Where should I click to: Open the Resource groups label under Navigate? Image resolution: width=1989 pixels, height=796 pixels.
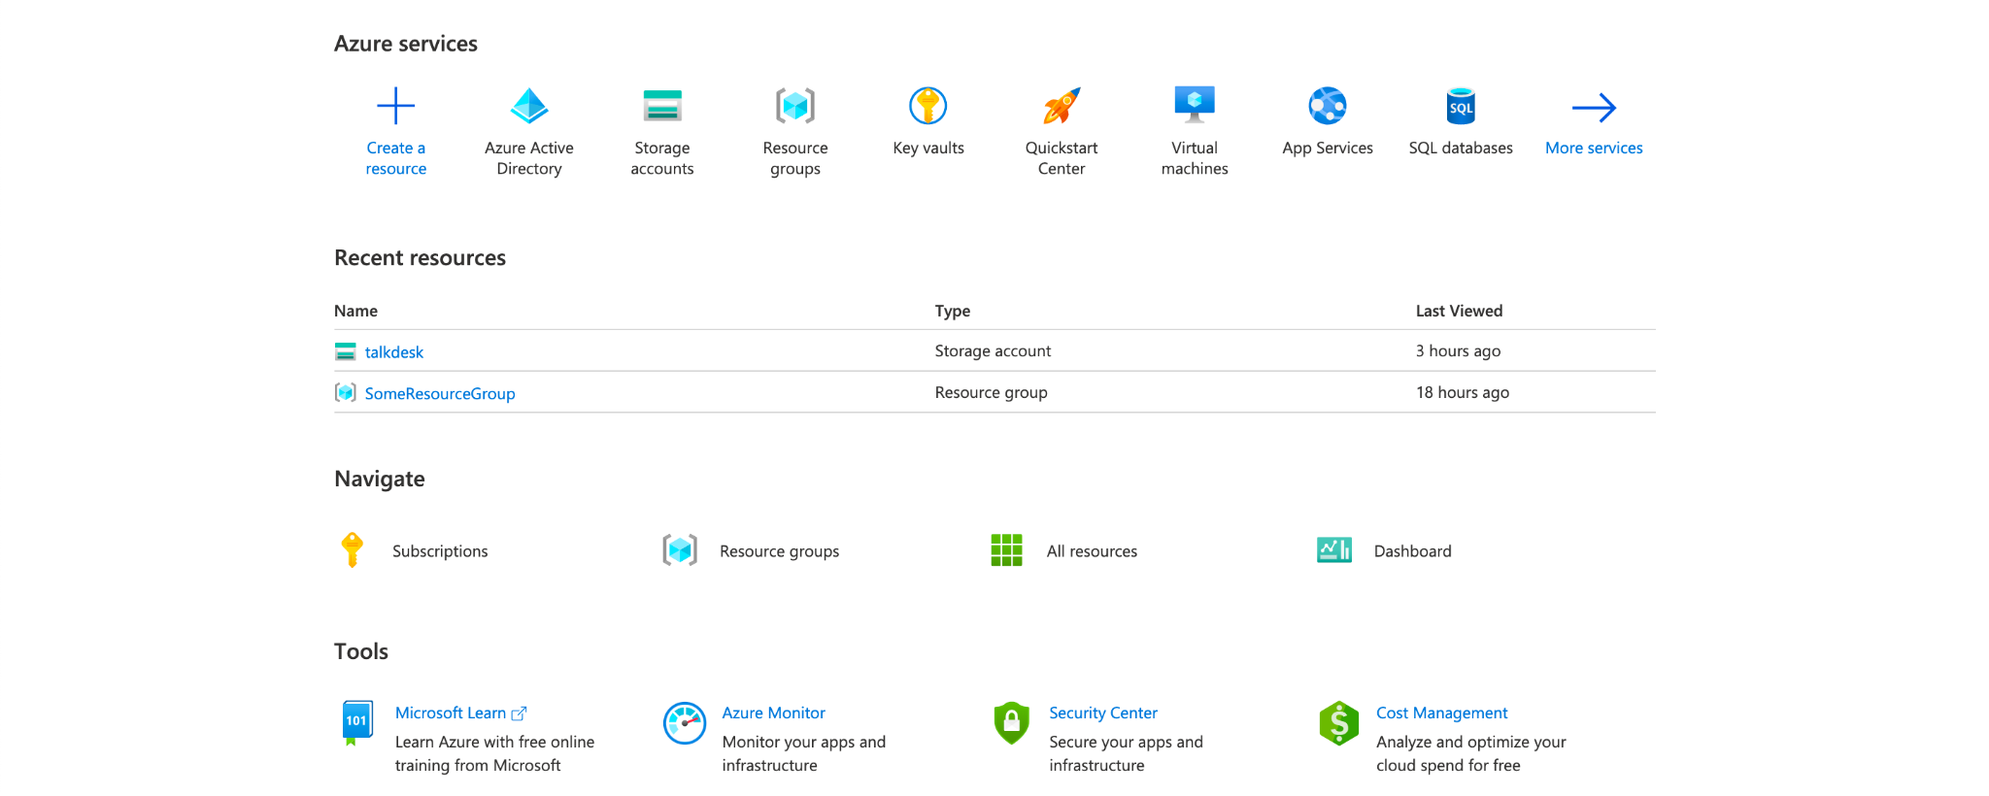779,550
